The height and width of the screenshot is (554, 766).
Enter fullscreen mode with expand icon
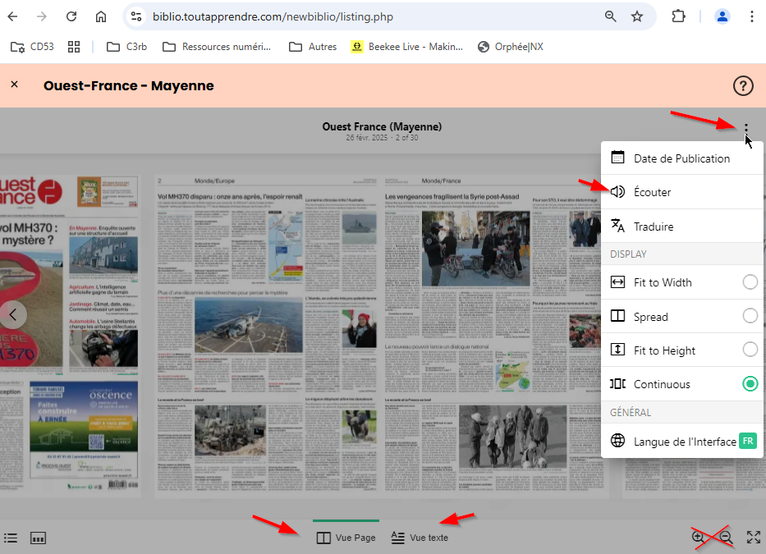tap(753, 538)
